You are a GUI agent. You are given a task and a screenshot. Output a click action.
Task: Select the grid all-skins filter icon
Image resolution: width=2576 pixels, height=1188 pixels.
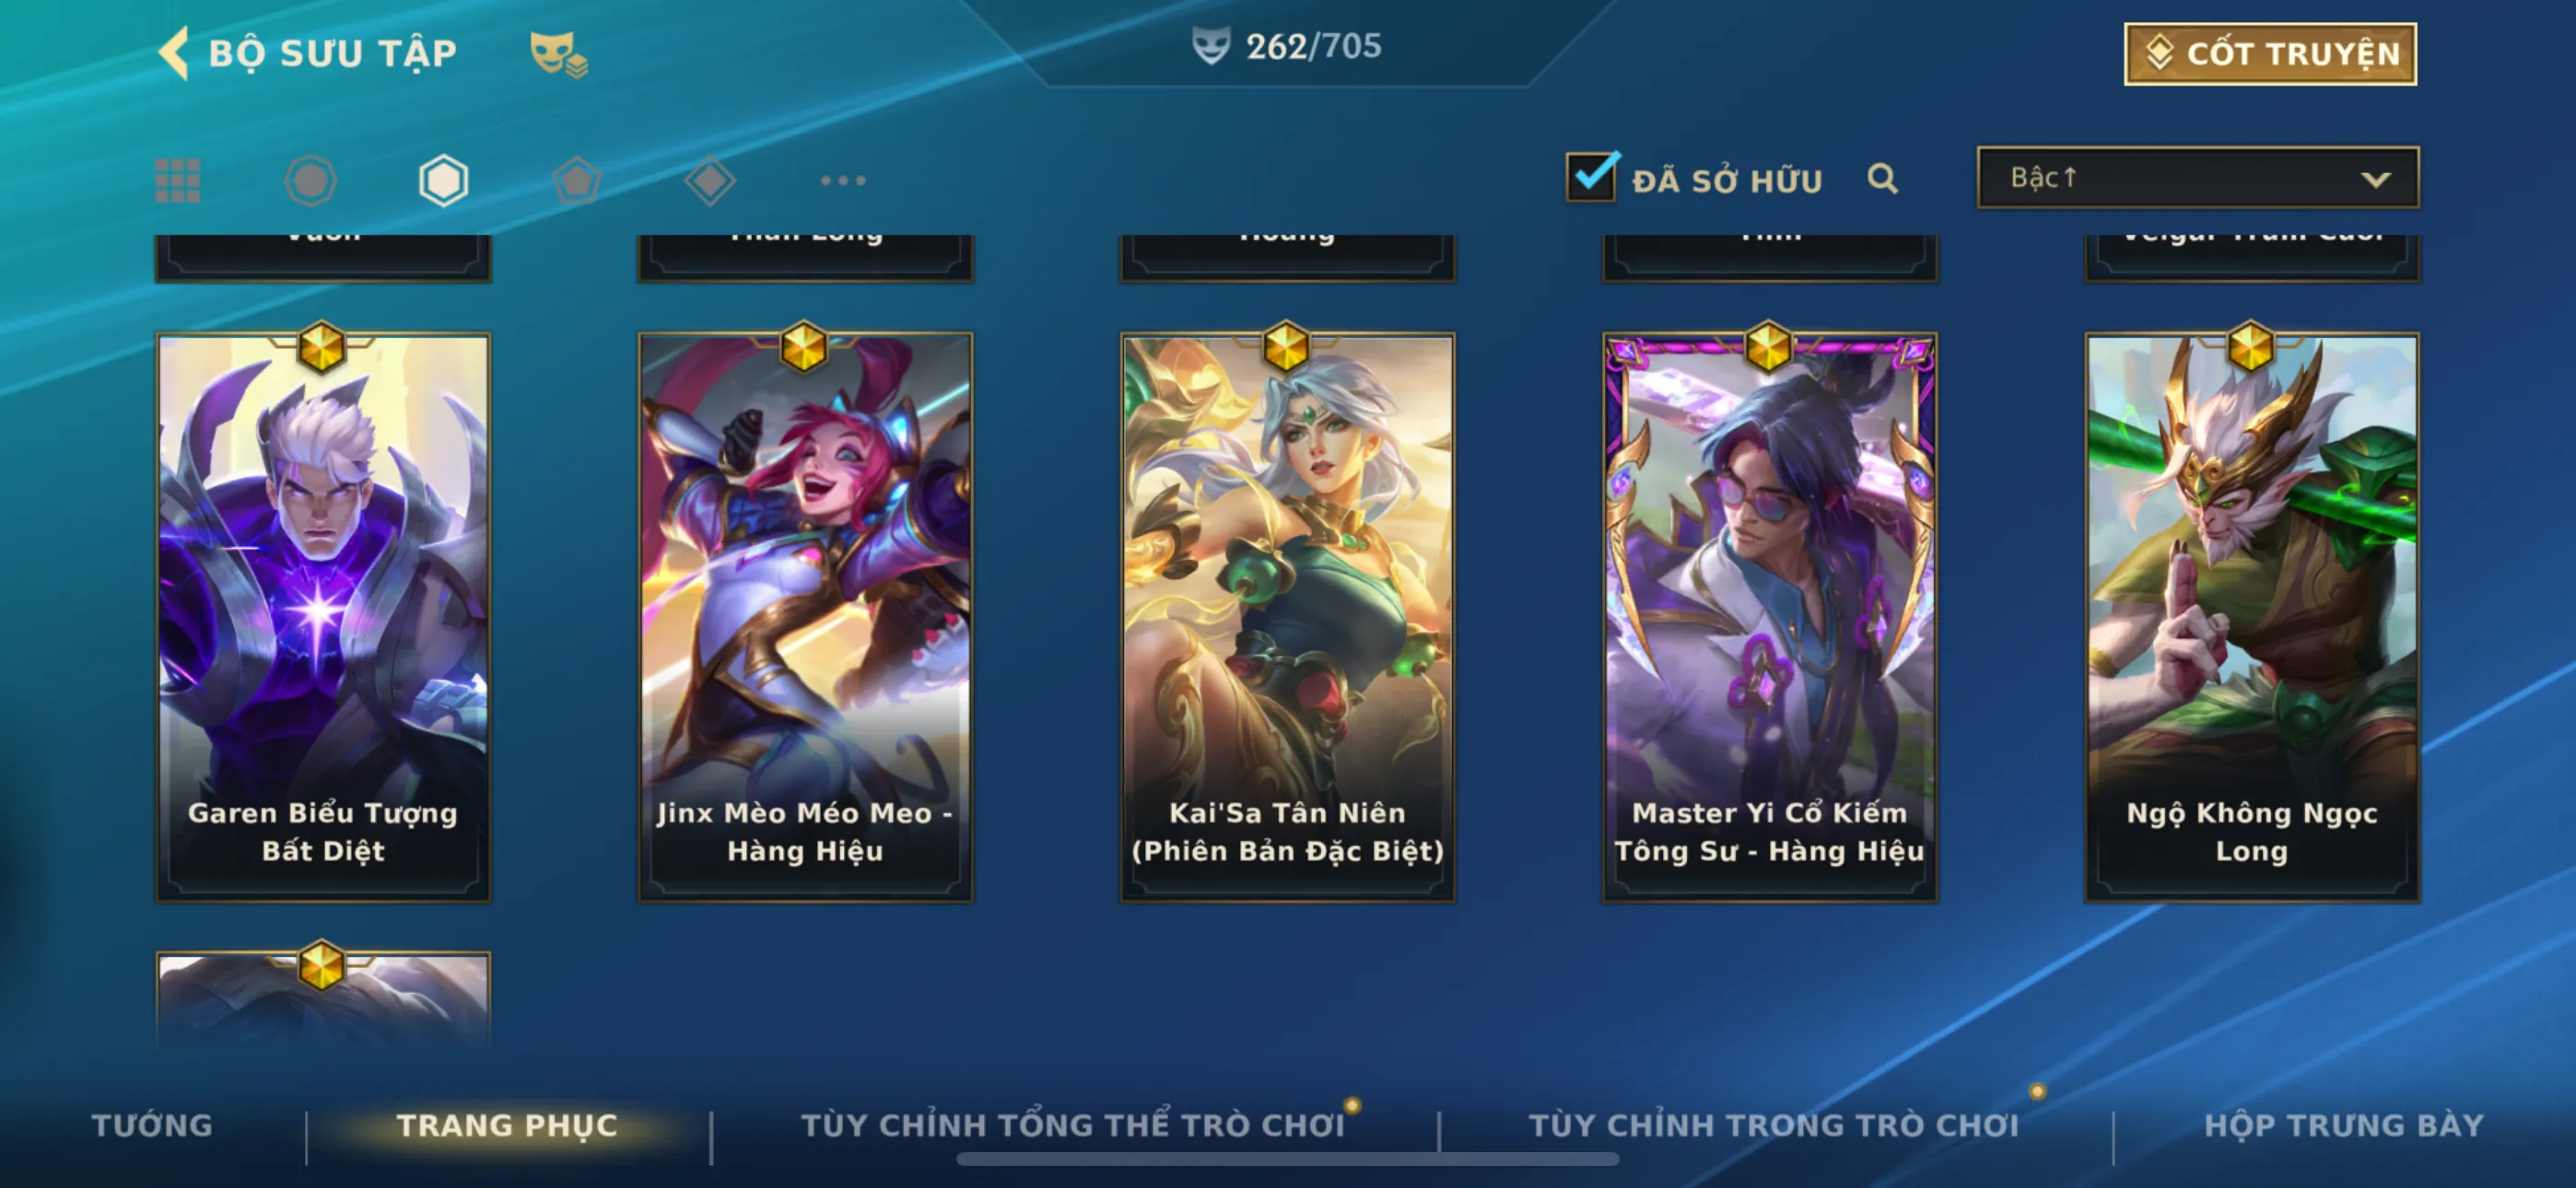(x=178, y=181)
